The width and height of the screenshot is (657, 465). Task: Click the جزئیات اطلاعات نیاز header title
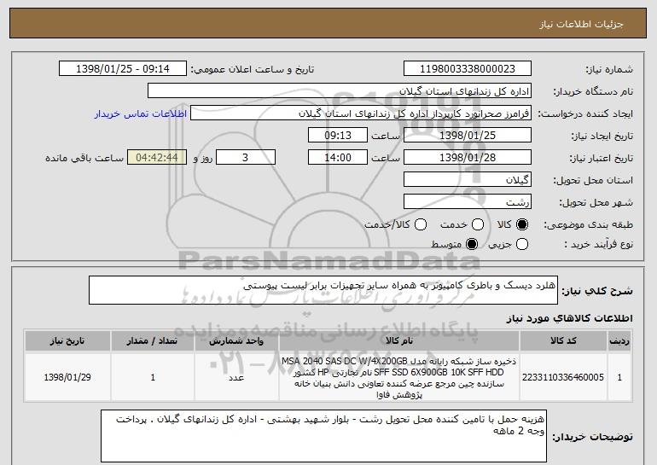point(581,24)
